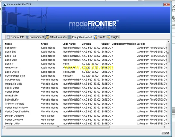Click the Export button
This screenshot has width=175, height=137.
(x=165, y=133)
